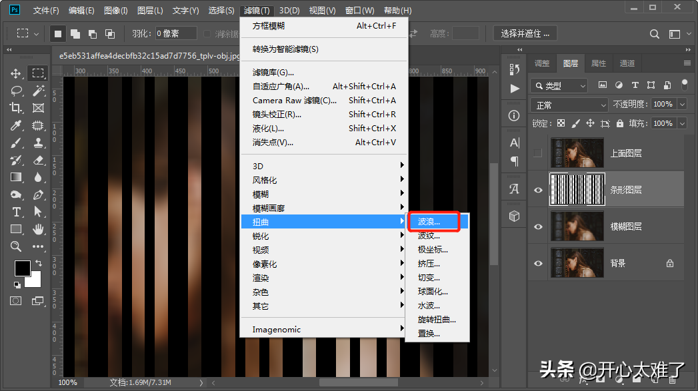Select the Eyedropper tool

click(16, 125)
